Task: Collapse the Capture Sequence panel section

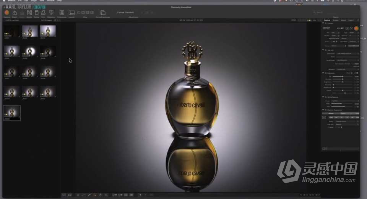Action: tap(323, 110)
